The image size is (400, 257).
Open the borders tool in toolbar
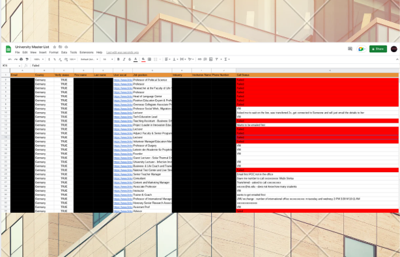coord(149,59)
